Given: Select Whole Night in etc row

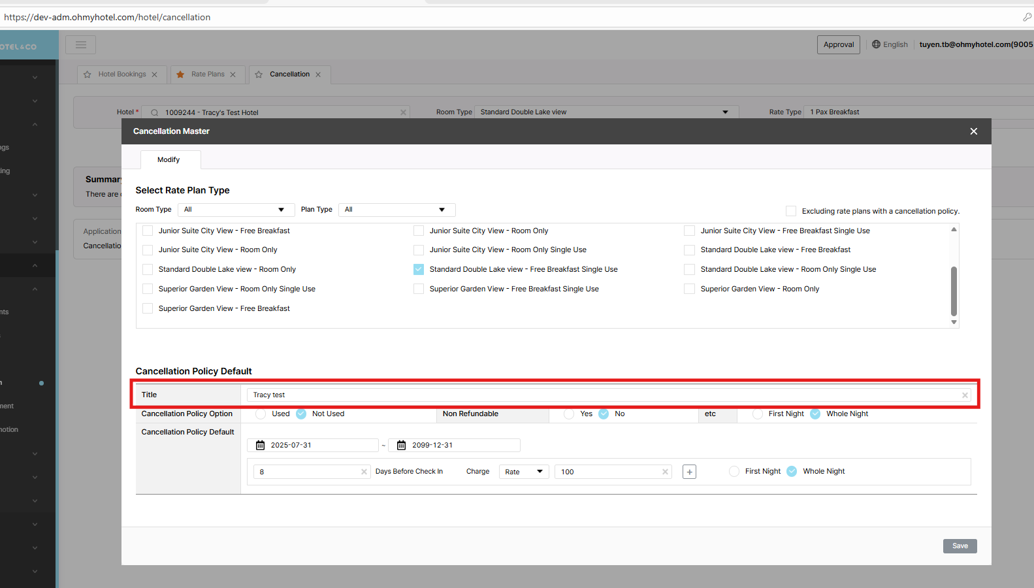Looking at the screenshot, I should point(815,414).
